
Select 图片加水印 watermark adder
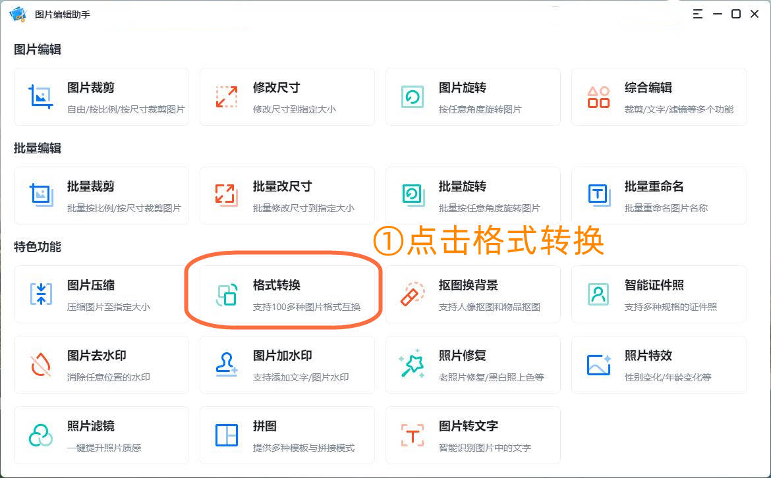point(287,365)
